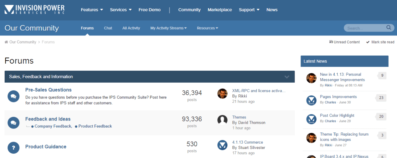The height and width of the screenshot is (158, 397).
Task: Open the News menu item
Action: click(272, 10)
